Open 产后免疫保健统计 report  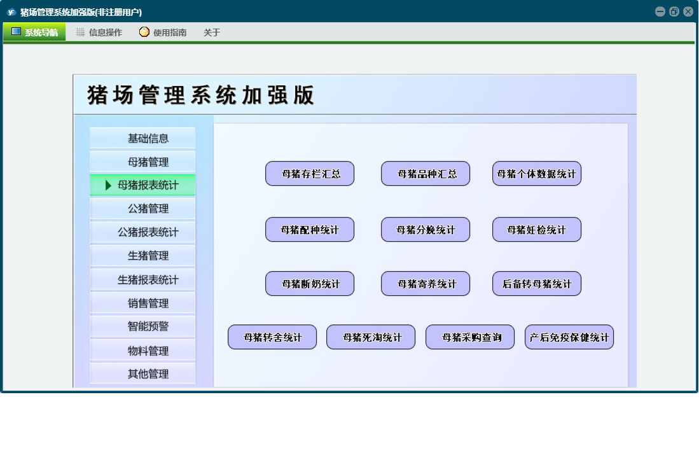(569, 337)
